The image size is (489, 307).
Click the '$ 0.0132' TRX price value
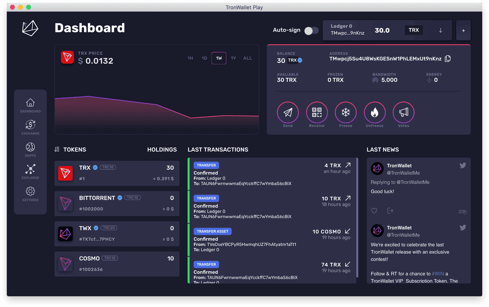[x=96, y=61]
